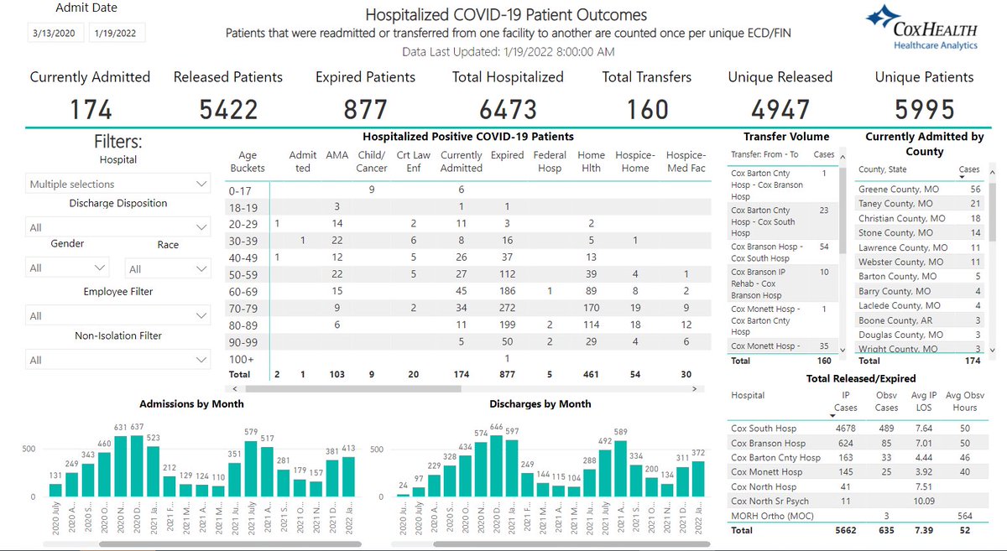Open the Non-Isolation Filter dropdown

click(117, 360)
